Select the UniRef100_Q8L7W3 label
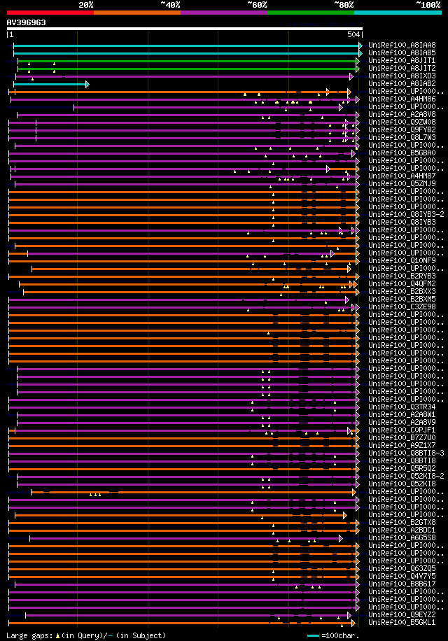This screenshot has height=641, width=448. click(x=402, y=138)
